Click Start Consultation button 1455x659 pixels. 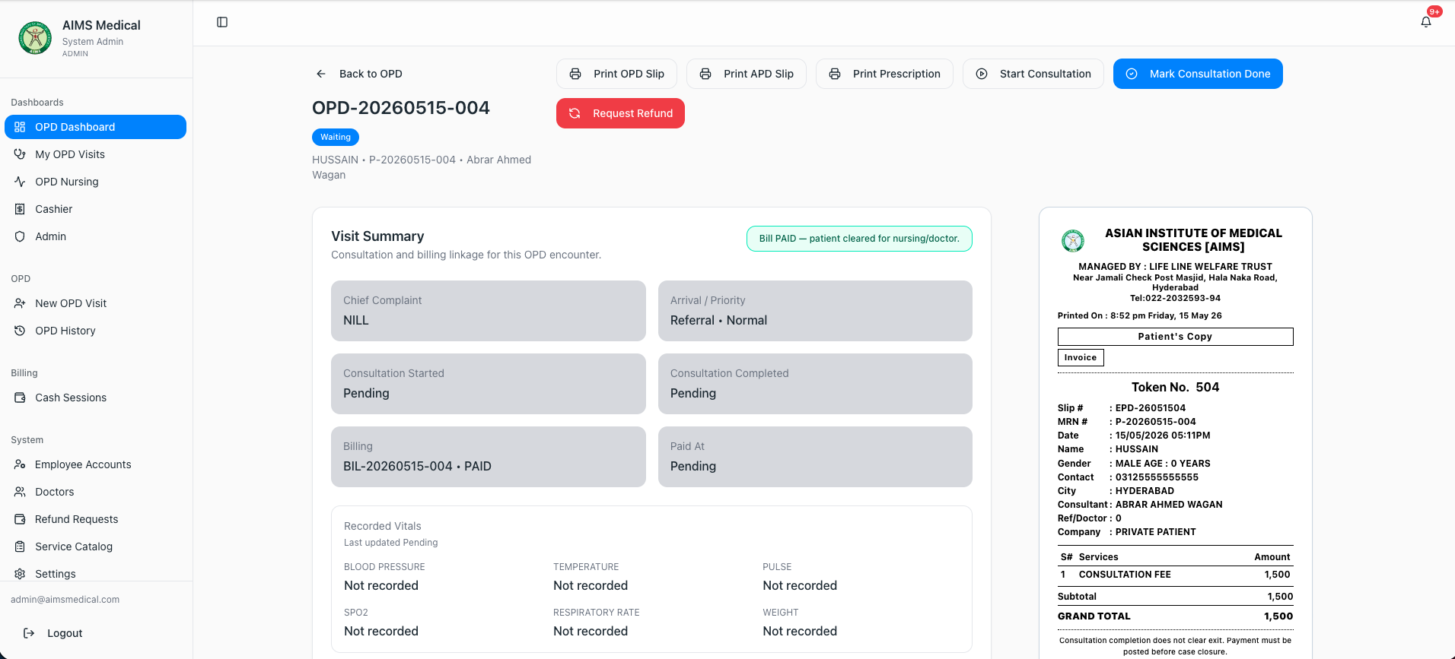[1033, 74]
